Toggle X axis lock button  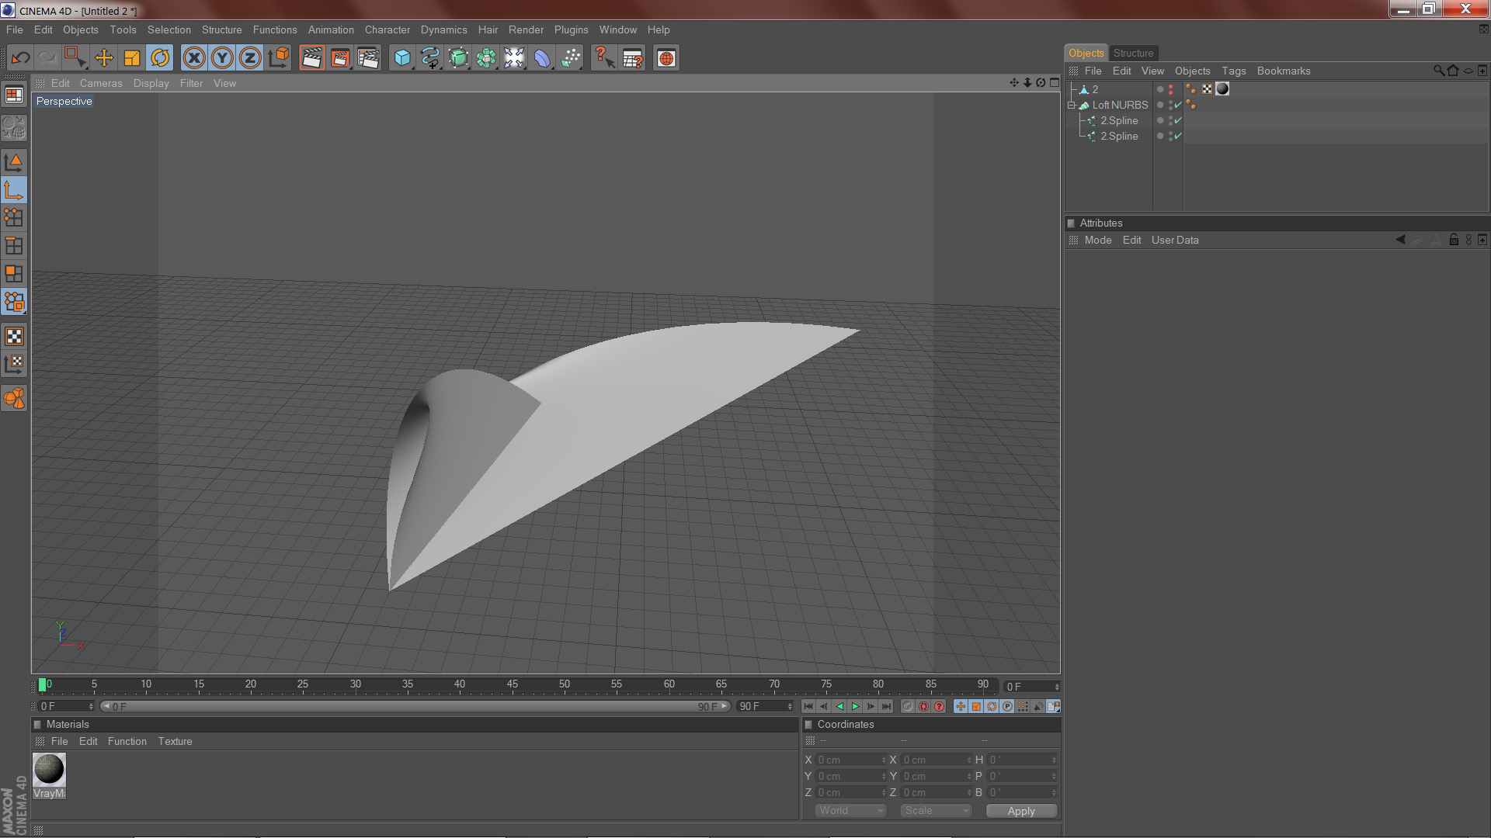click(x=194, y=58)
